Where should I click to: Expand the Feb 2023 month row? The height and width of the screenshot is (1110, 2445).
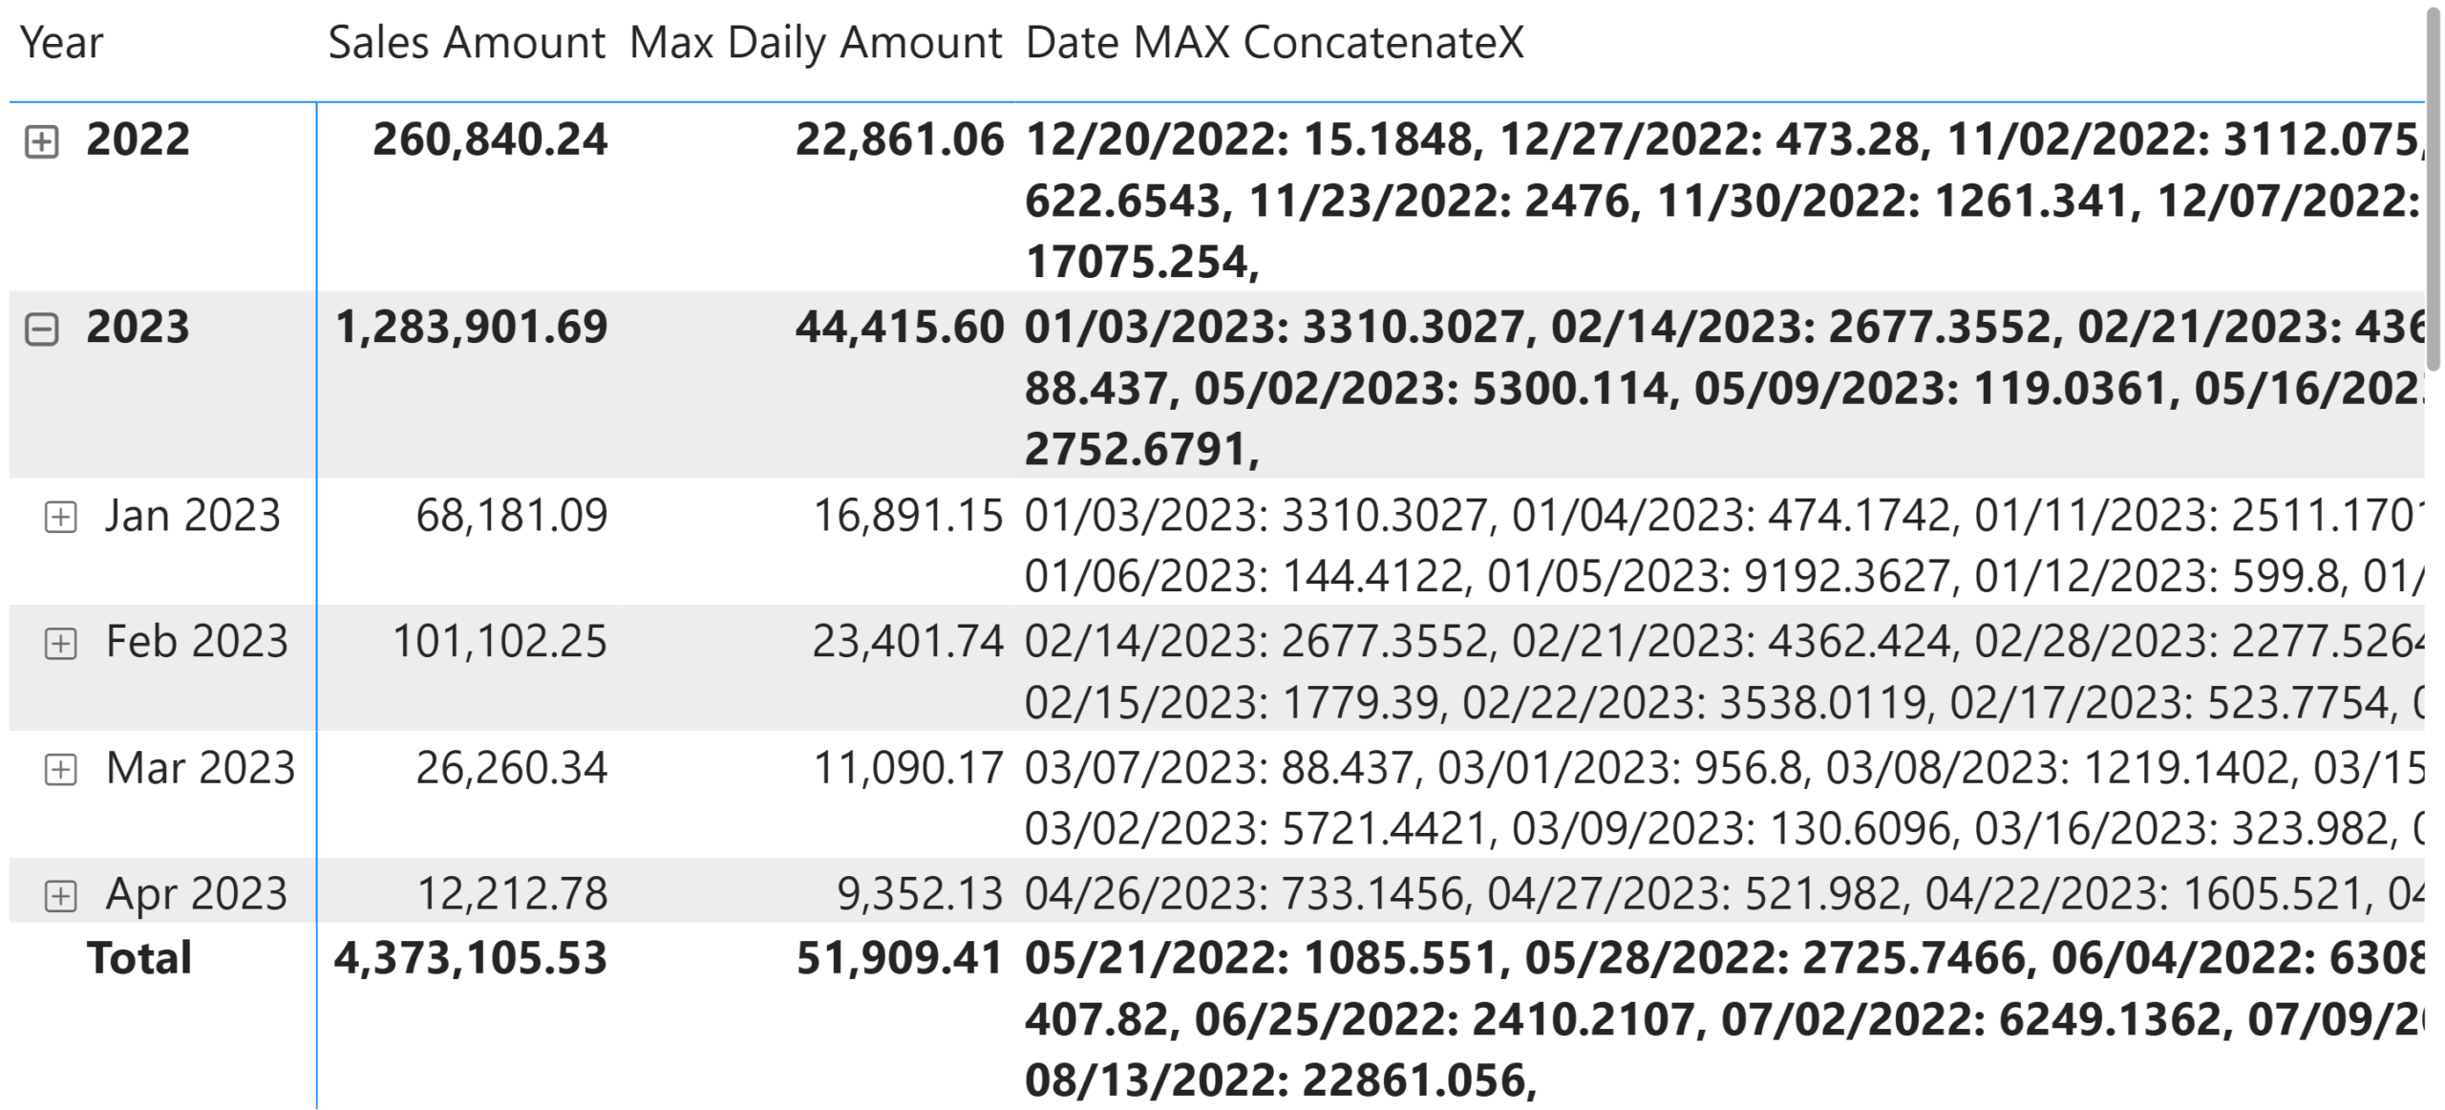point(60,643)
